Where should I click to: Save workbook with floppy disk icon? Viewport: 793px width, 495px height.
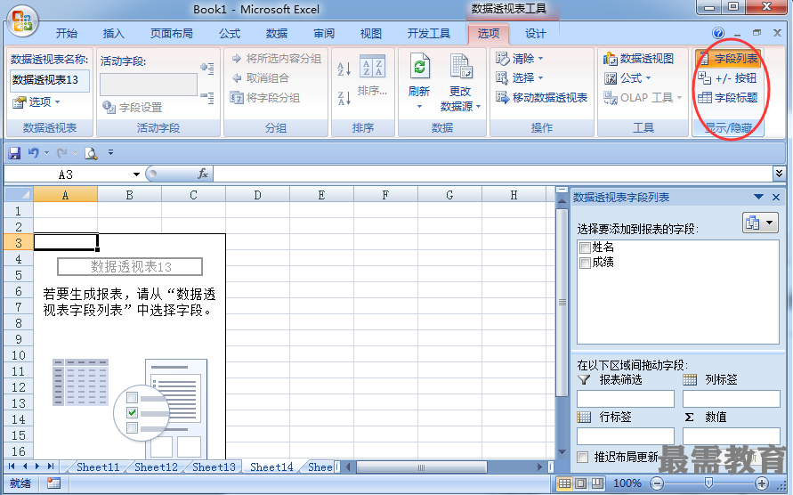coord(14,153)
